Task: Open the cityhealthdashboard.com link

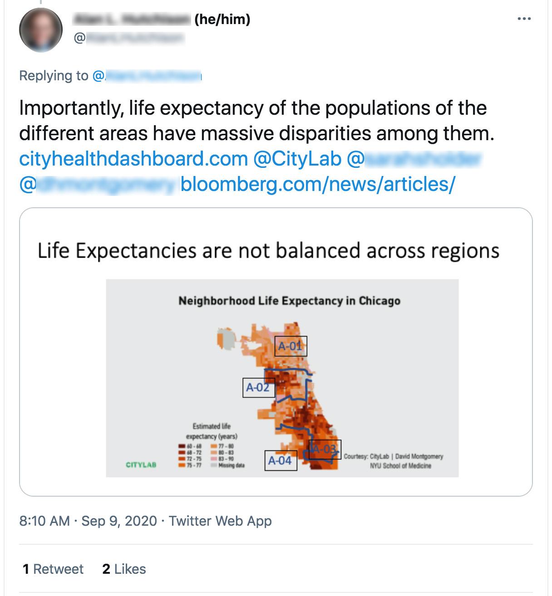Action: (x=133, y=159)
